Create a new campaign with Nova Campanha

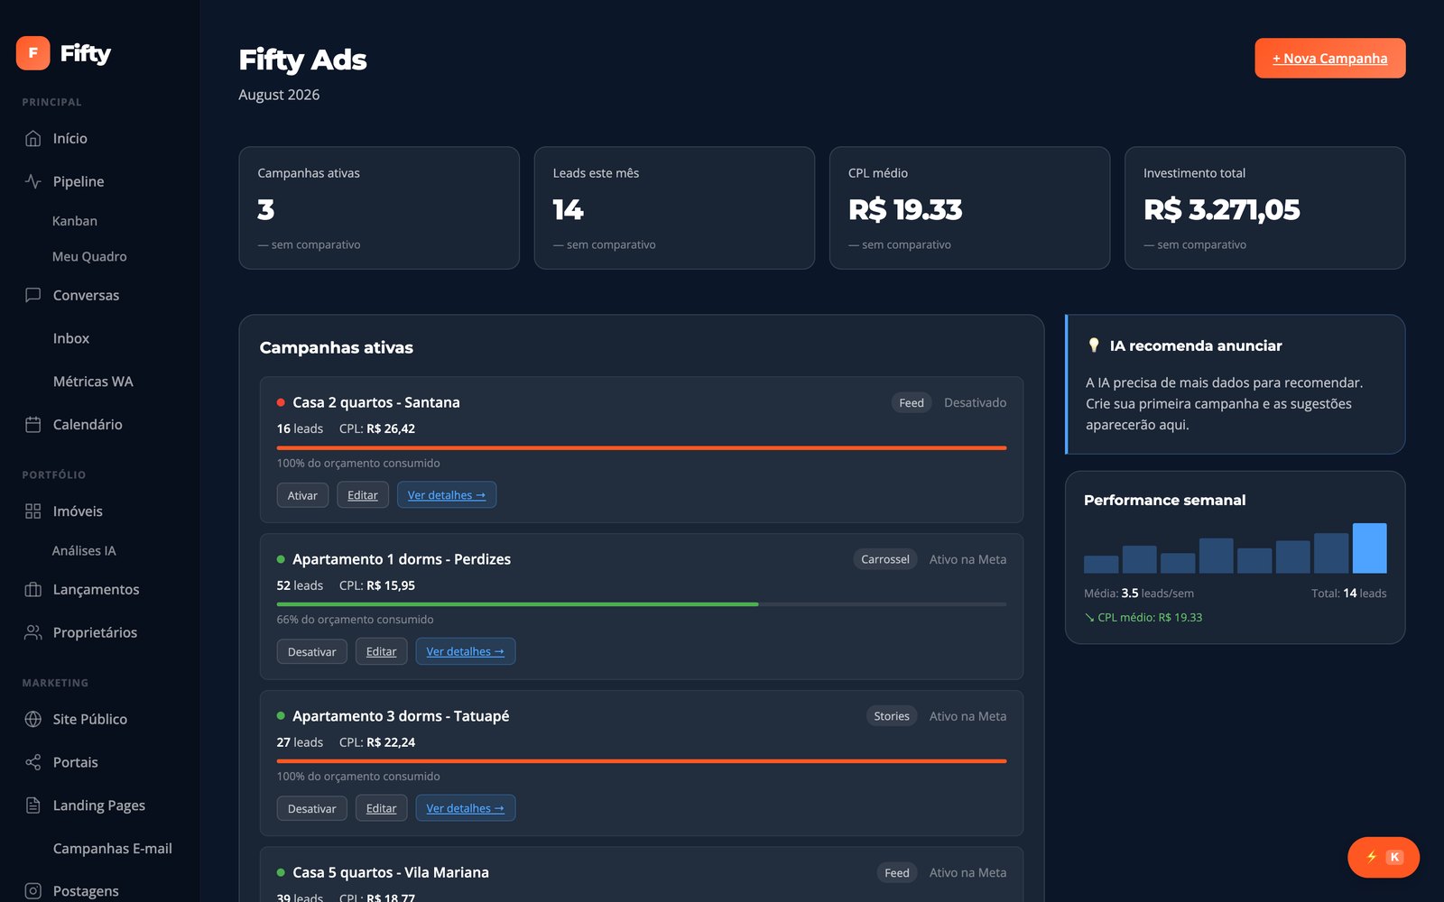click(1329, 58)
